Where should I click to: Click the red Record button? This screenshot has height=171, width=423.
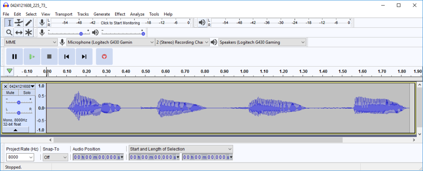pyautogui.click(x=104, y=57)
